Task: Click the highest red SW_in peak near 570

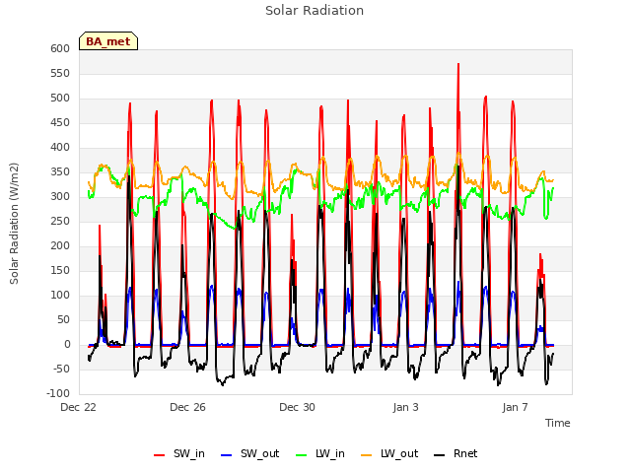Action: click(x=458, y=64)
